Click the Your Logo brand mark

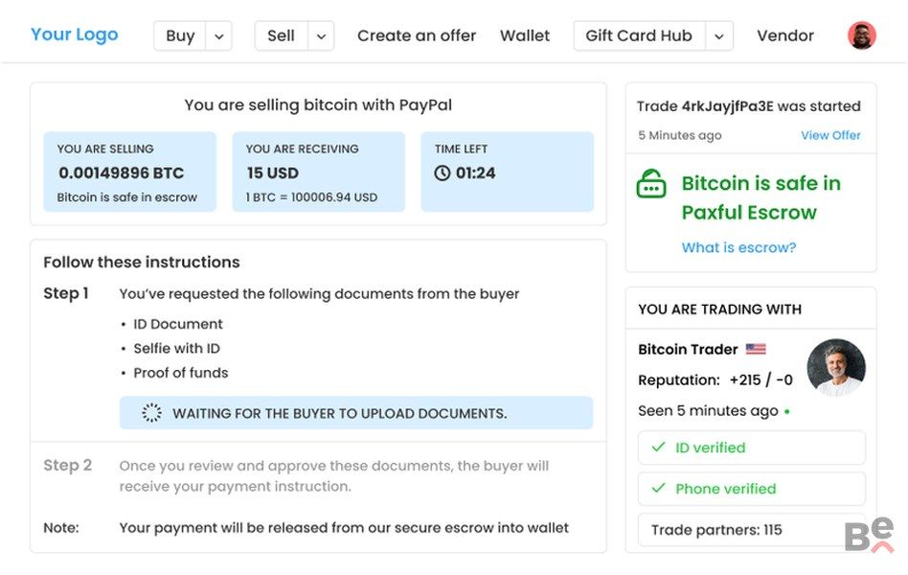coord(75,34)
